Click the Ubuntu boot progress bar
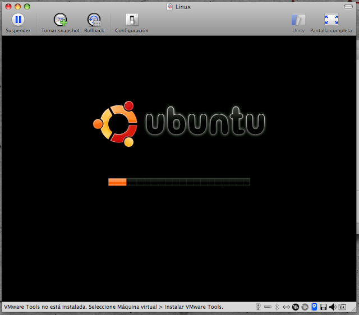This screenshot has width=359, height=315. pyautogui.click(x=179, y=182)
